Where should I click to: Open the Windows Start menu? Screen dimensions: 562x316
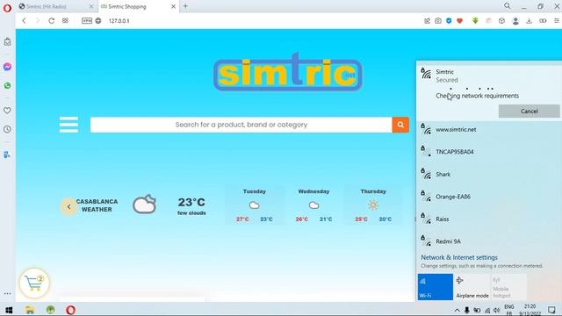tap(9, 310)
